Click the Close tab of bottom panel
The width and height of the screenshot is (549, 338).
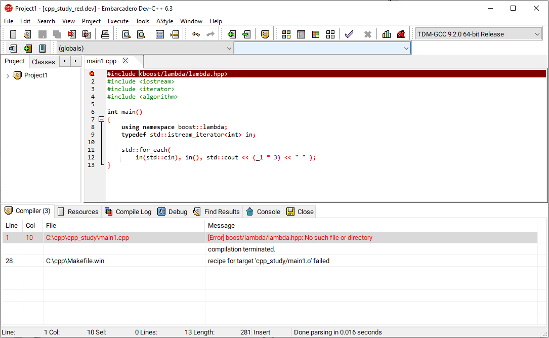point(300,212)
